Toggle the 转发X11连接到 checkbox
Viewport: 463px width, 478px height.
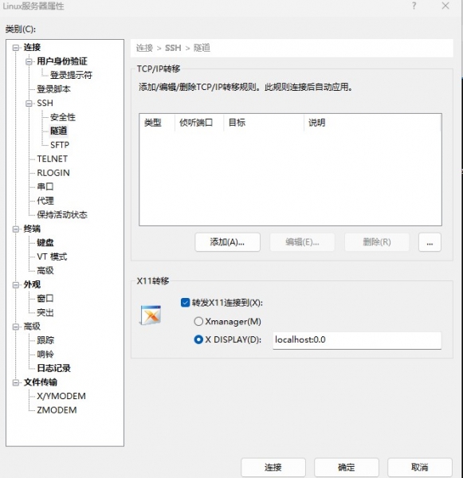(x=185, y=303)
